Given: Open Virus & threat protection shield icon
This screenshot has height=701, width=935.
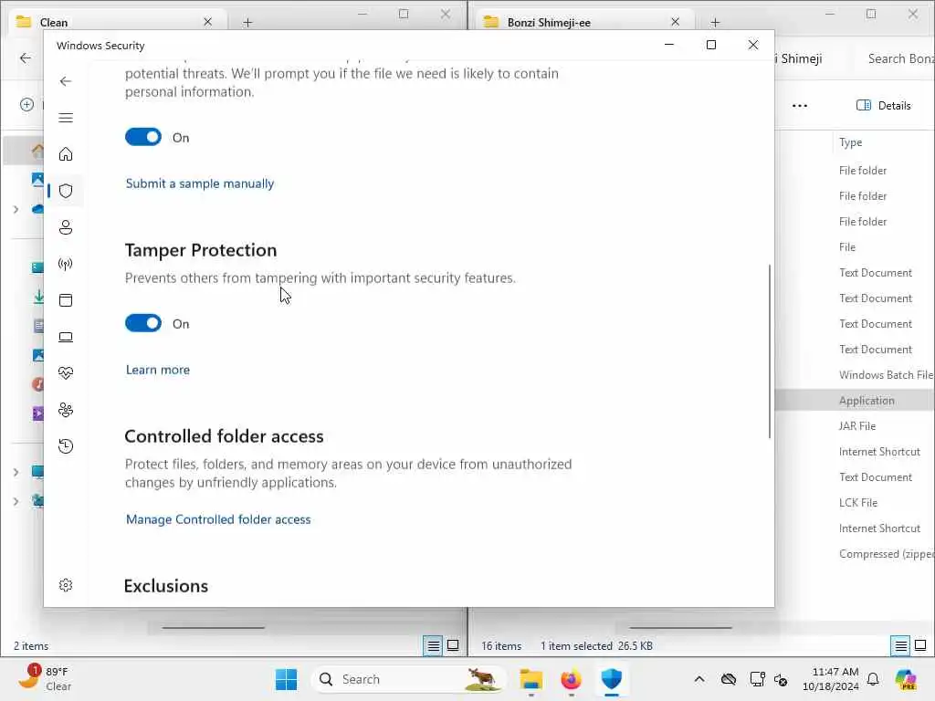Looking at the screenshot, I should 66,191.
